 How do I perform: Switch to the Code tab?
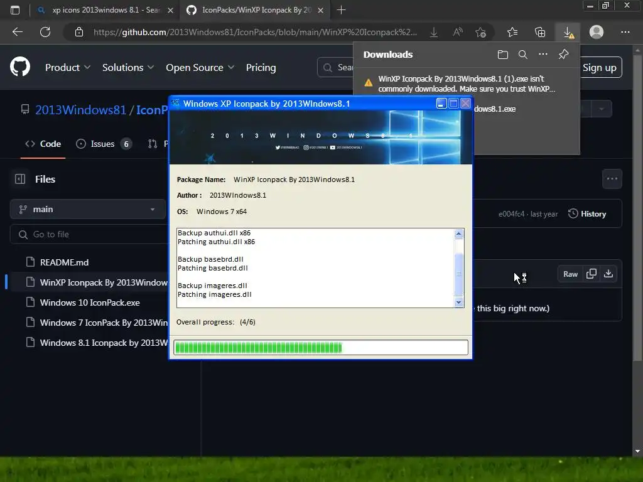[43, 144]
